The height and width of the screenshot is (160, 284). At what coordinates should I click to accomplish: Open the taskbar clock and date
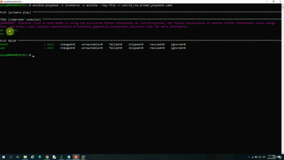[x=271, y=157]
